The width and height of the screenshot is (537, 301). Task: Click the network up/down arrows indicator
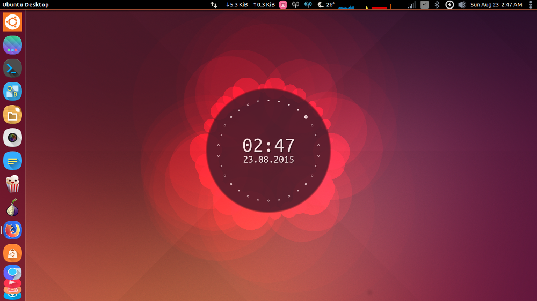[214, 5]
